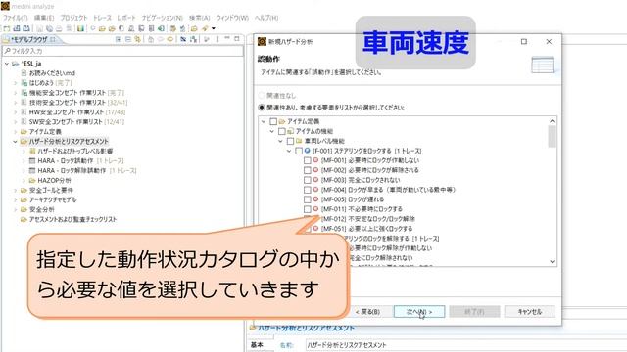
Task: Click Link with Editor icon in Model Browser
Action: (x=137, y=39)
